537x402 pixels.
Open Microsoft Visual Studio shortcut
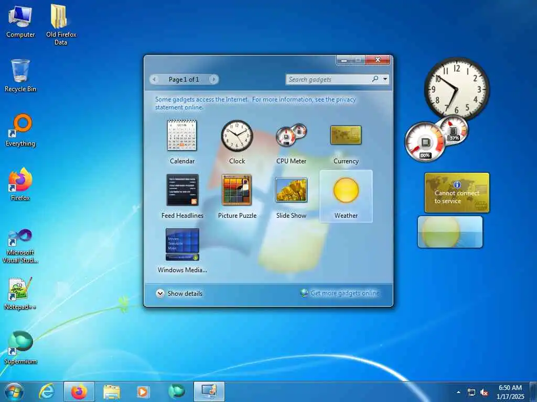click(x=20, y=246)
